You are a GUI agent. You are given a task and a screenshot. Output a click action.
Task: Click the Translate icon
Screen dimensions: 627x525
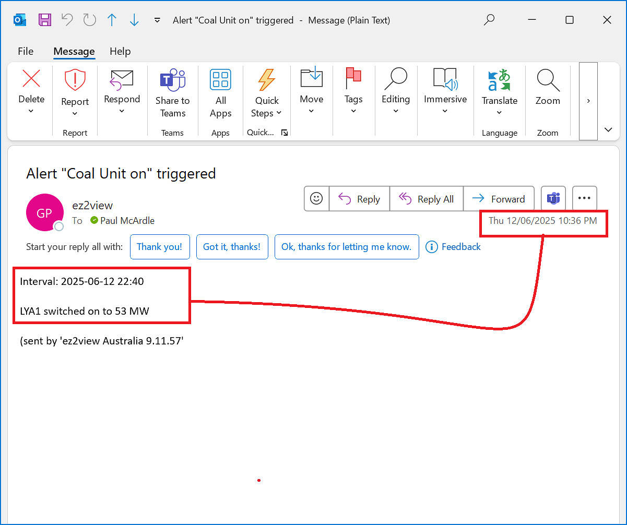click(499, 80)
